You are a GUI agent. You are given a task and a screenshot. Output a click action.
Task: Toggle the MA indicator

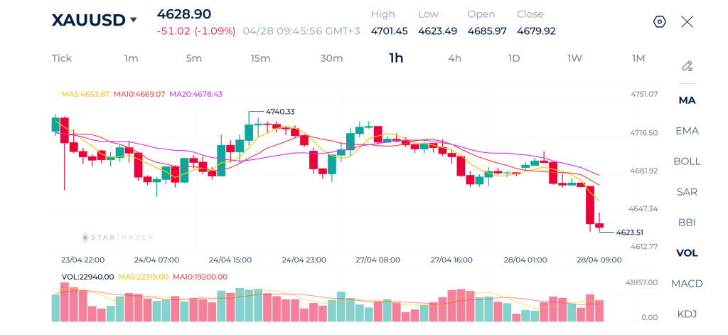pyautogui.click(x=687, y=100)
